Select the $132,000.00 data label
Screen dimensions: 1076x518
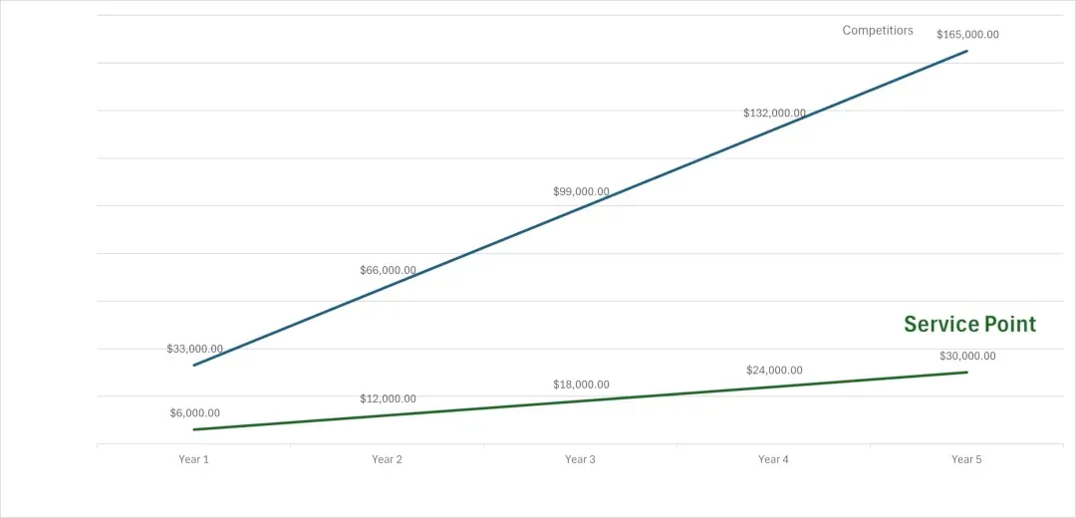774,113
